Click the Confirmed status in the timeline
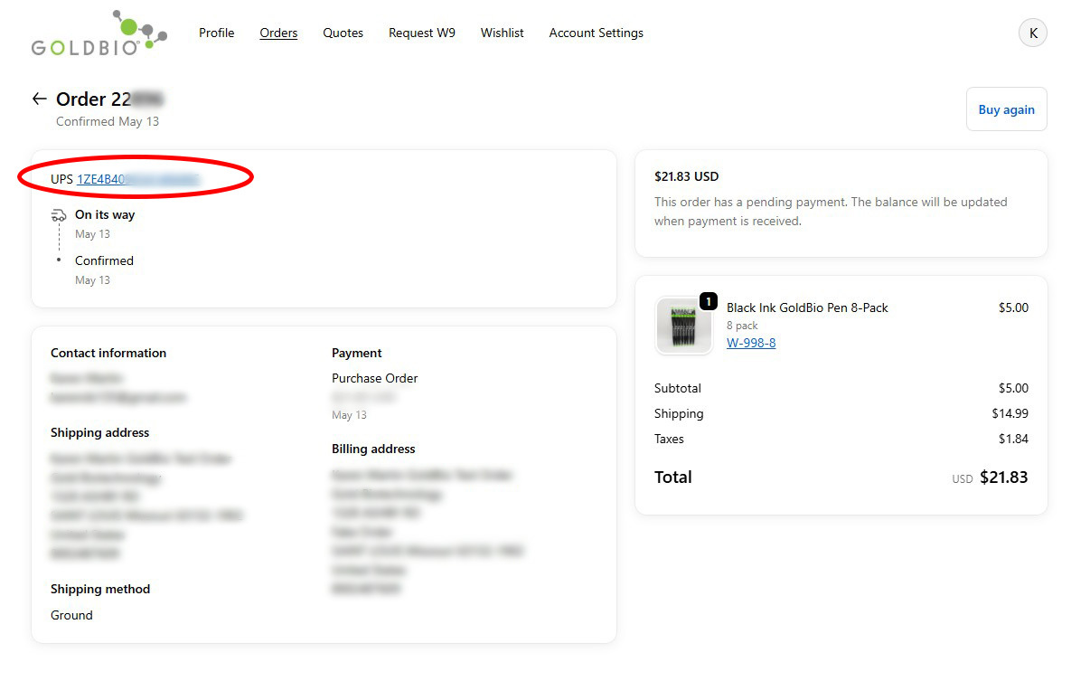1090x700 pixels. click(x=104, y=260)
